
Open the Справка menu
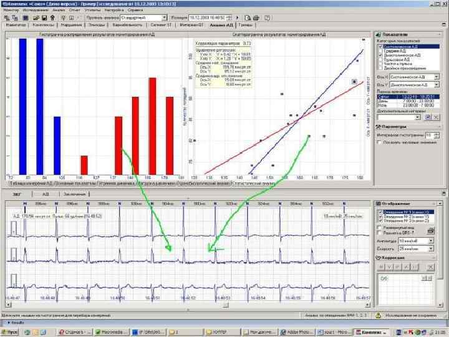click(x=135, y=11)
